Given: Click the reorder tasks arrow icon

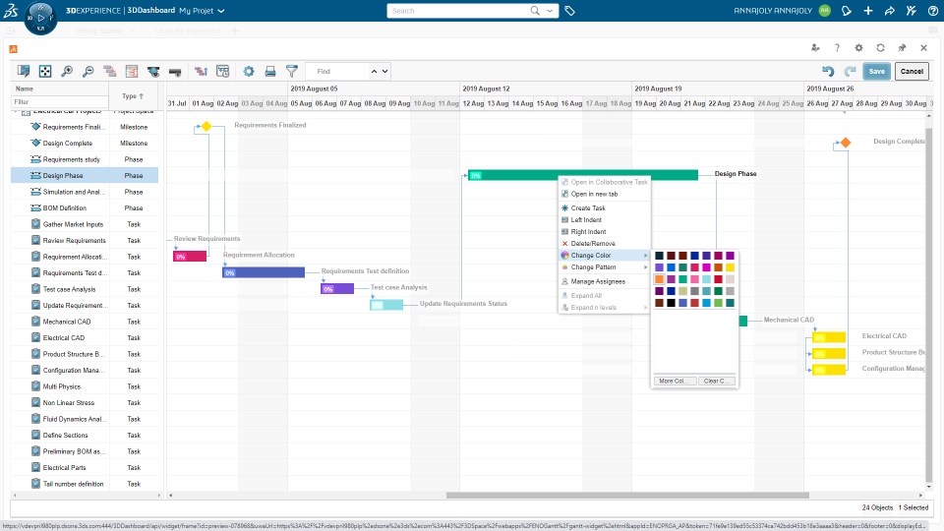Looking at the screenshot, I should click(201, 72).
